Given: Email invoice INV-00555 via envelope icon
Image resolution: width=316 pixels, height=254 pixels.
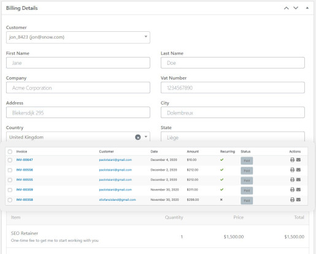Looking at the screenshot, I should (298, 179).
